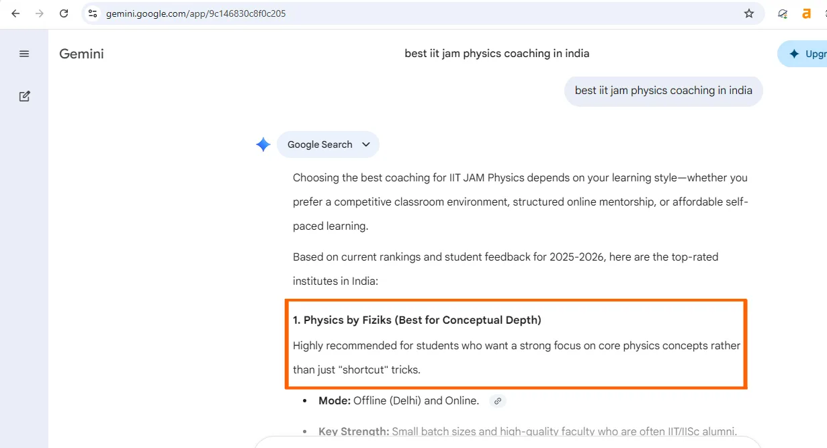Click the Upgrade button
This screenshot has width=827, height=448.
[x=803, y=54]
